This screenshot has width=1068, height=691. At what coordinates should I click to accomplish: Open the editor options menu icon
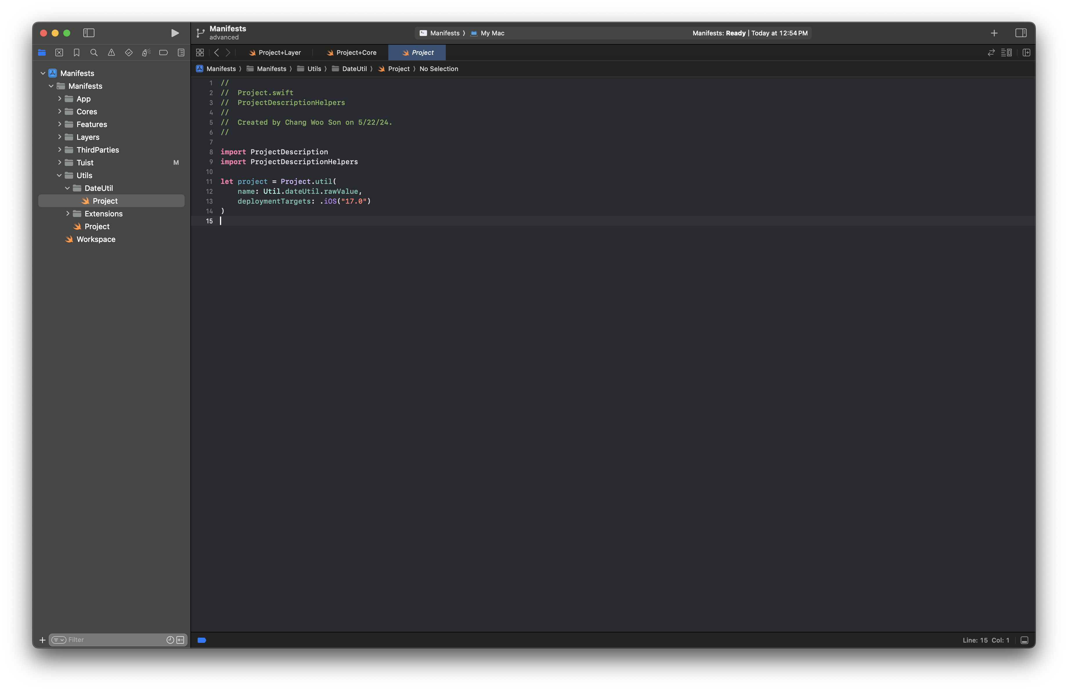(x=1006, y=53)
